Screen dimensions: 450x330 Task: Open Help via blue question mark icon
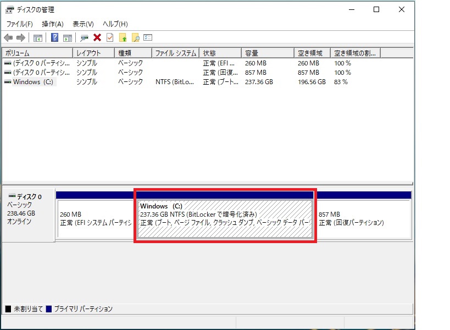tap(55, 38)
